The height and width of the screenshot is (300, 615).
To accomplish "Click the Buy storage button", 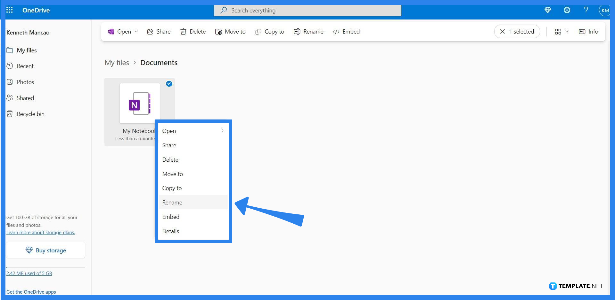I will point(45,250).
